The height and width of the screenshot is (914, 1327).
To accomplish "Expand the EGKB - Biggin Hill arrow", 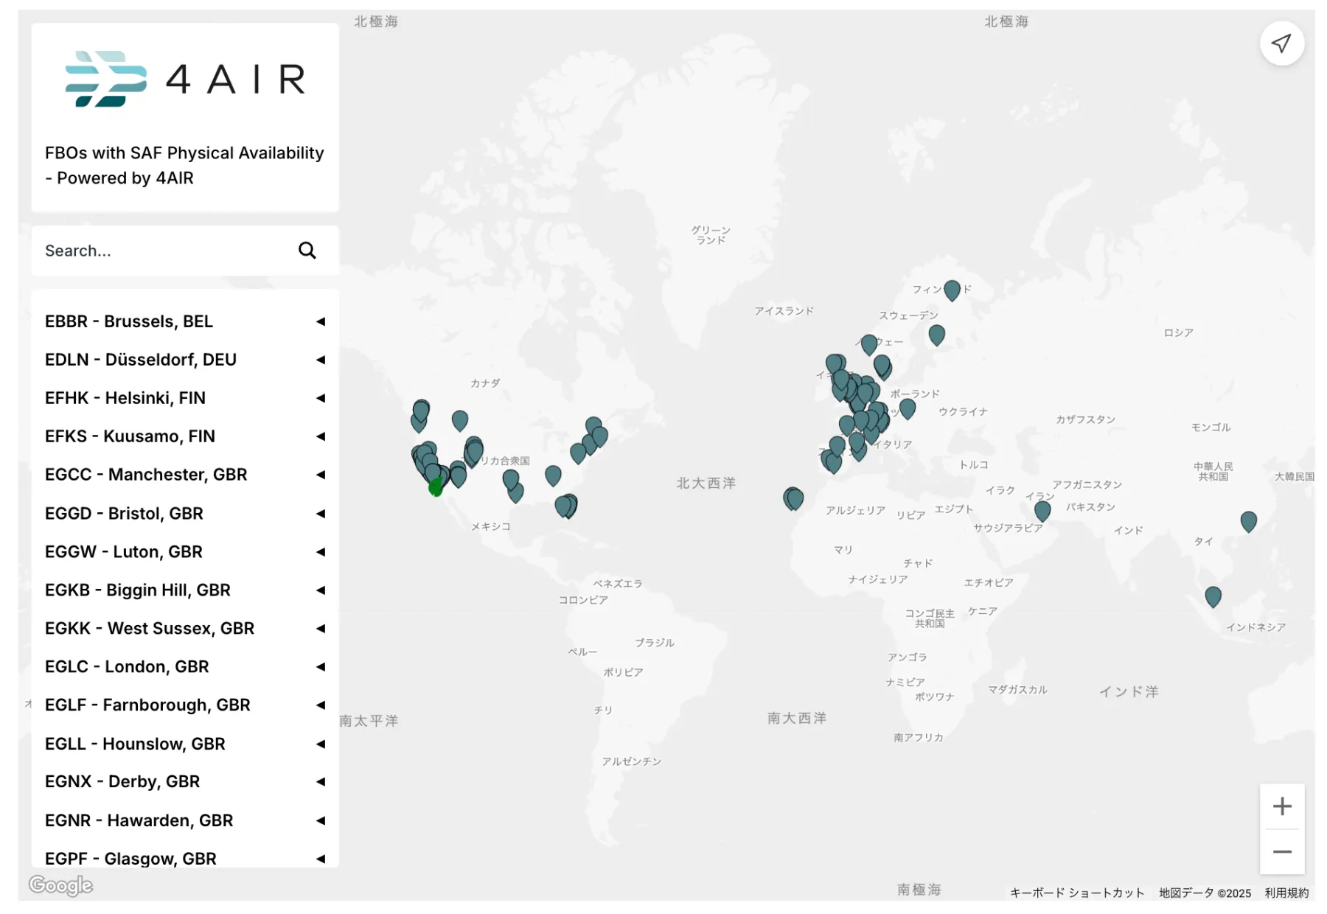I will click(321, 590).
